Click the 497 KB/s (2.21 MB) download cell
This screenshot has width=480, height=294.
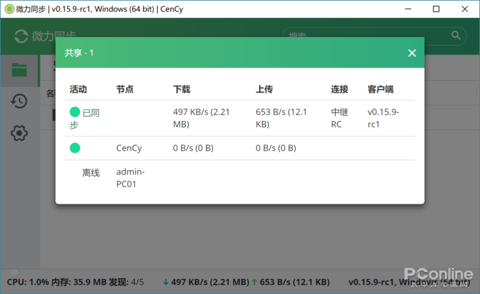(201, 118)
